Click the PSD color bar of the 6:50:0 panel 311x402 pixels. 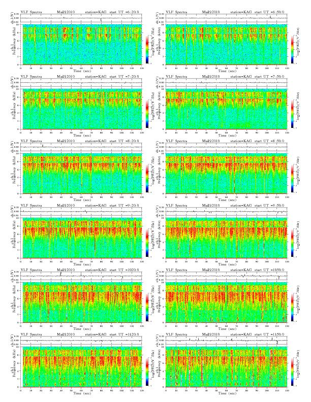click(x=293, y=49)
